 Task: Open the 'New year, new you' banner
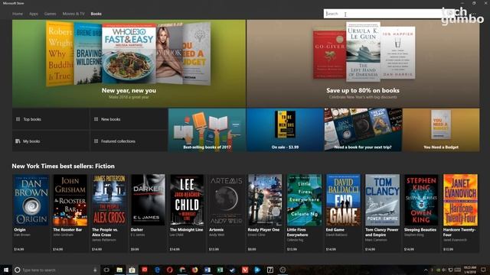[129, 63]
